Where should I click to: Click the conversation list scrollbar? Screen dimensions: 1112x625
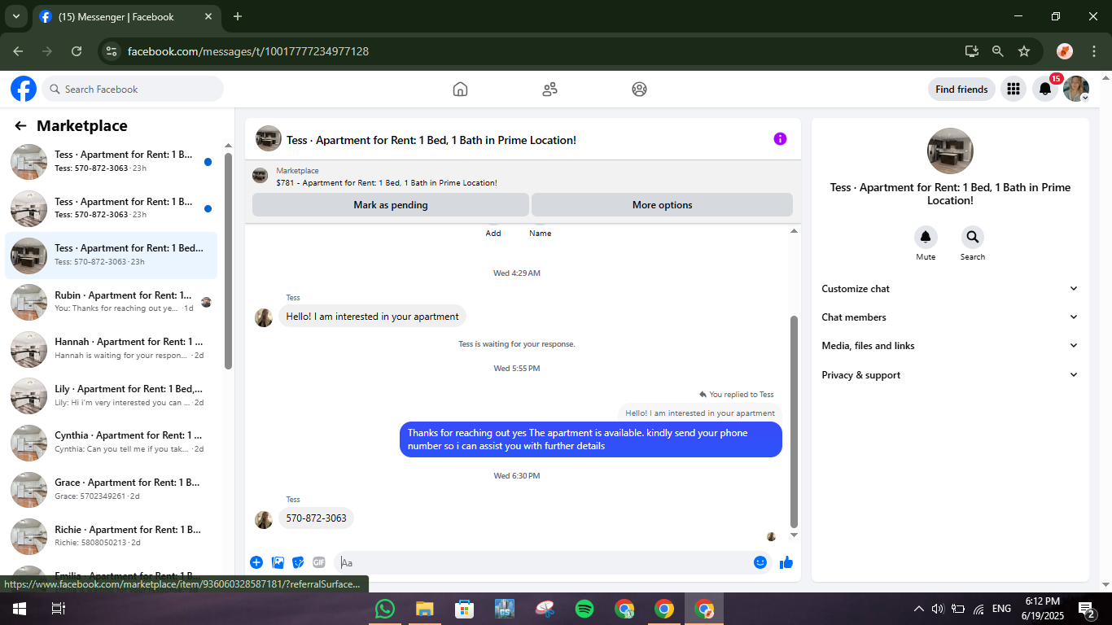229,260
